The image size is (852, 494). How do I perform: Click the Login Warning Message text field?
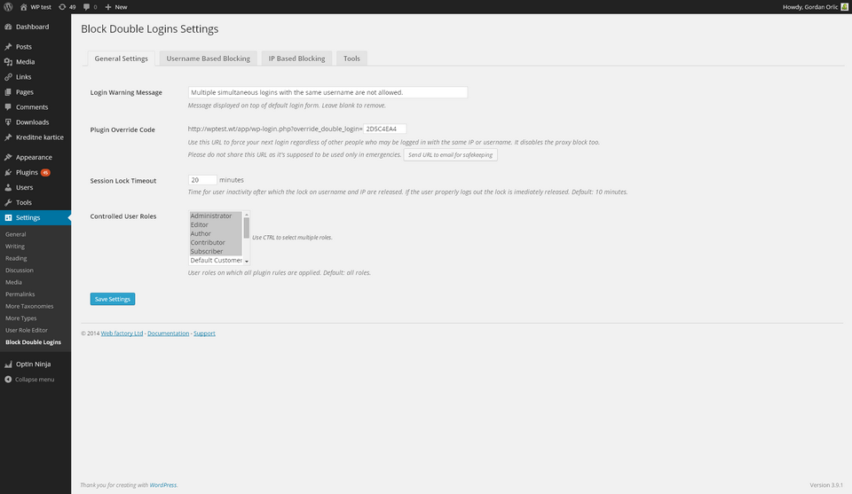(x=327, y=92)
